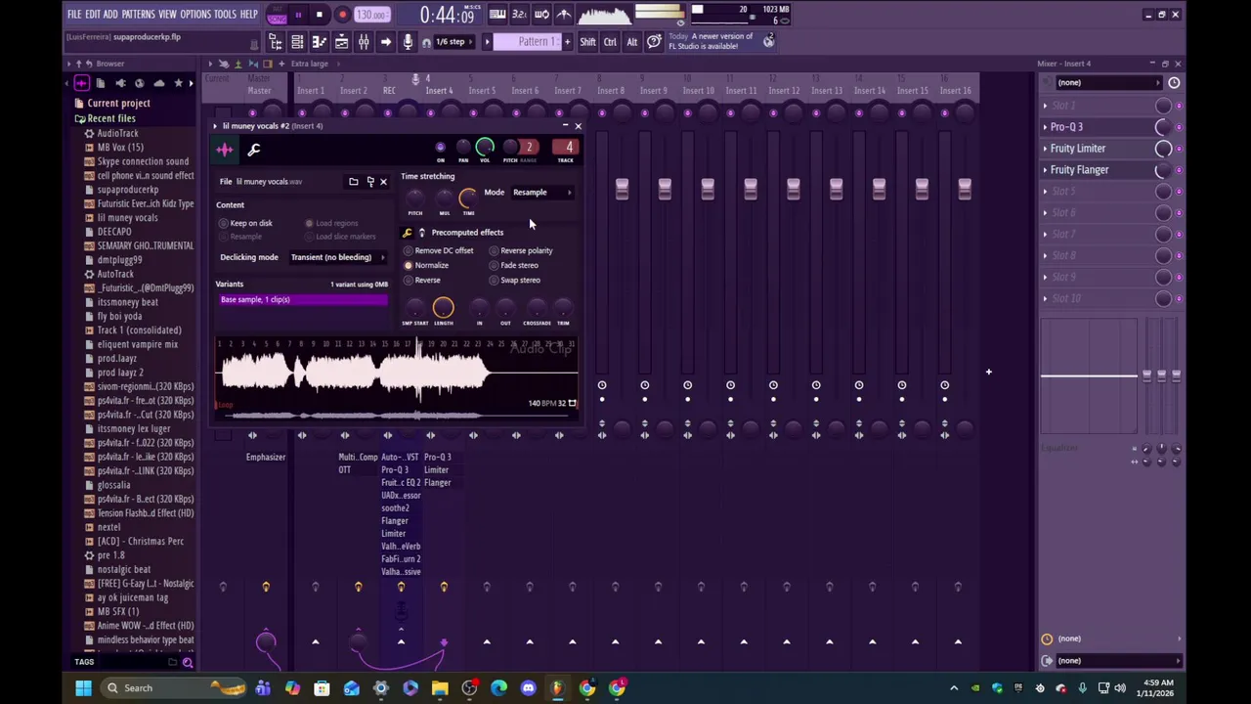Select the waveform sample tab icon
Image resolution: width=1251 pixels, height=704 pixels.
point(225,150)
